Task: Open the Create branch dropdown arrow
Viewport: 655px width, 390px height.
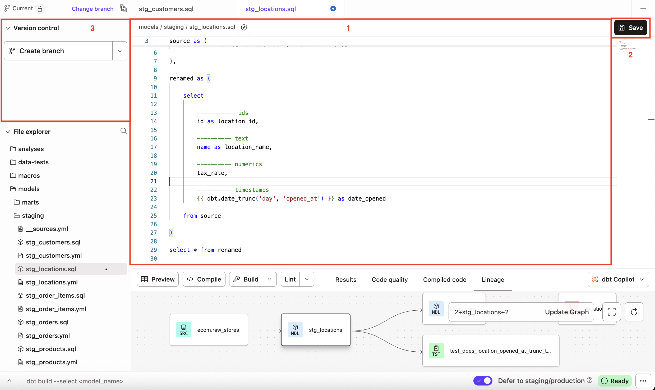Action: click(x=119, y=51)
